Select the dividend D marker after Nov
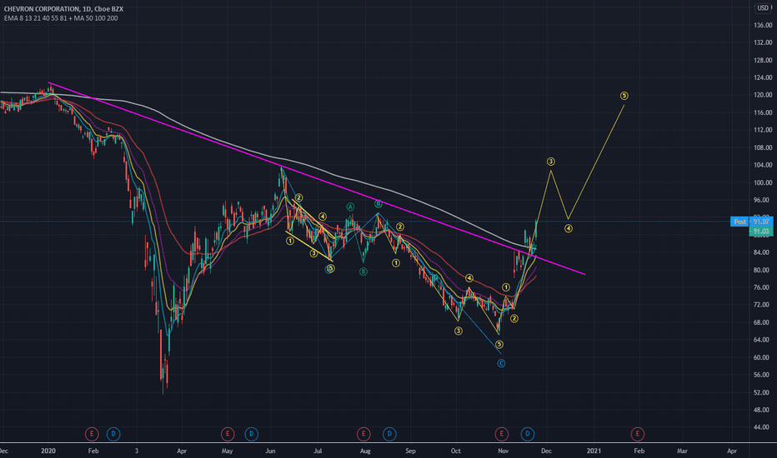The image size is (777, 458). click(527, 434)
